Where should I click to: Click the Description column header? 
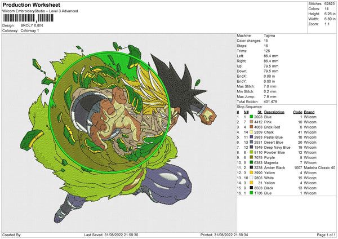274,112
